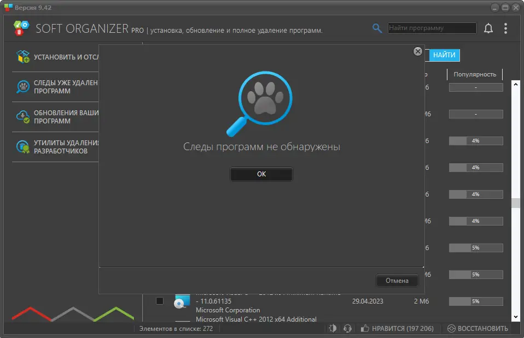Viewport: 524px width, 338px height.
Task: Click the installer icon of Microsoft Corporation row
Action: (x=182, y=301)
